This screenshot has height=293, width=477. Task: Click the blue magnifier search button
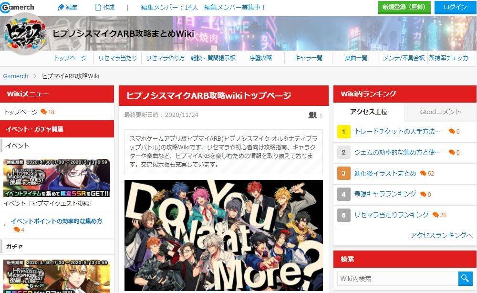[x=465, y=278]
